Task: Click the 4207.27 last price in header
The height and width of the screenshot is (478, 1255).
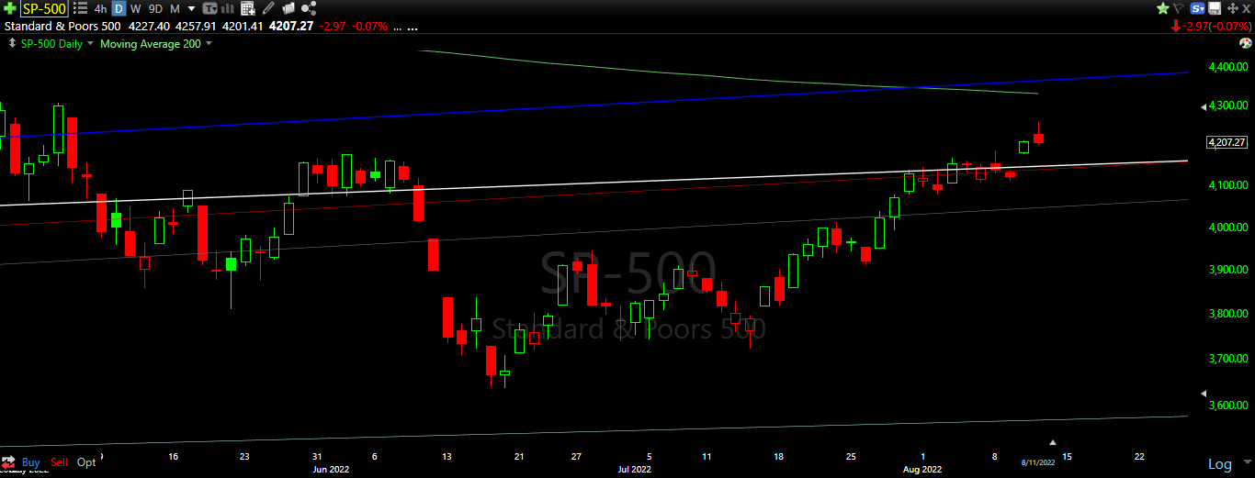Action: click(x=291, y=27)
